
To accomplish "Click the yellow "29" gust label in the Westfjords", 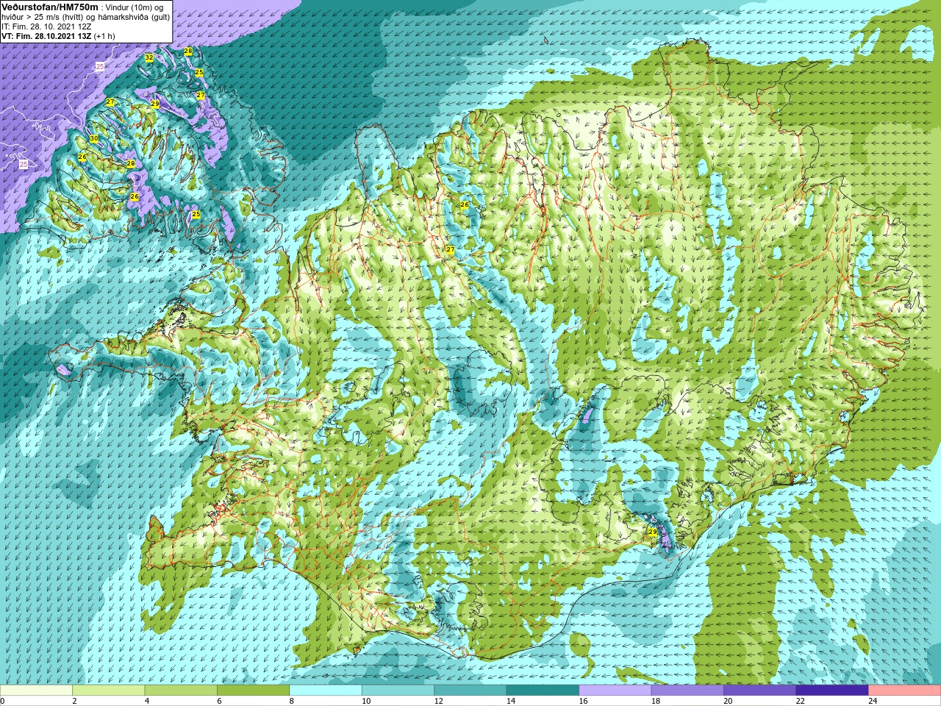I will click(x=155, y=104).
